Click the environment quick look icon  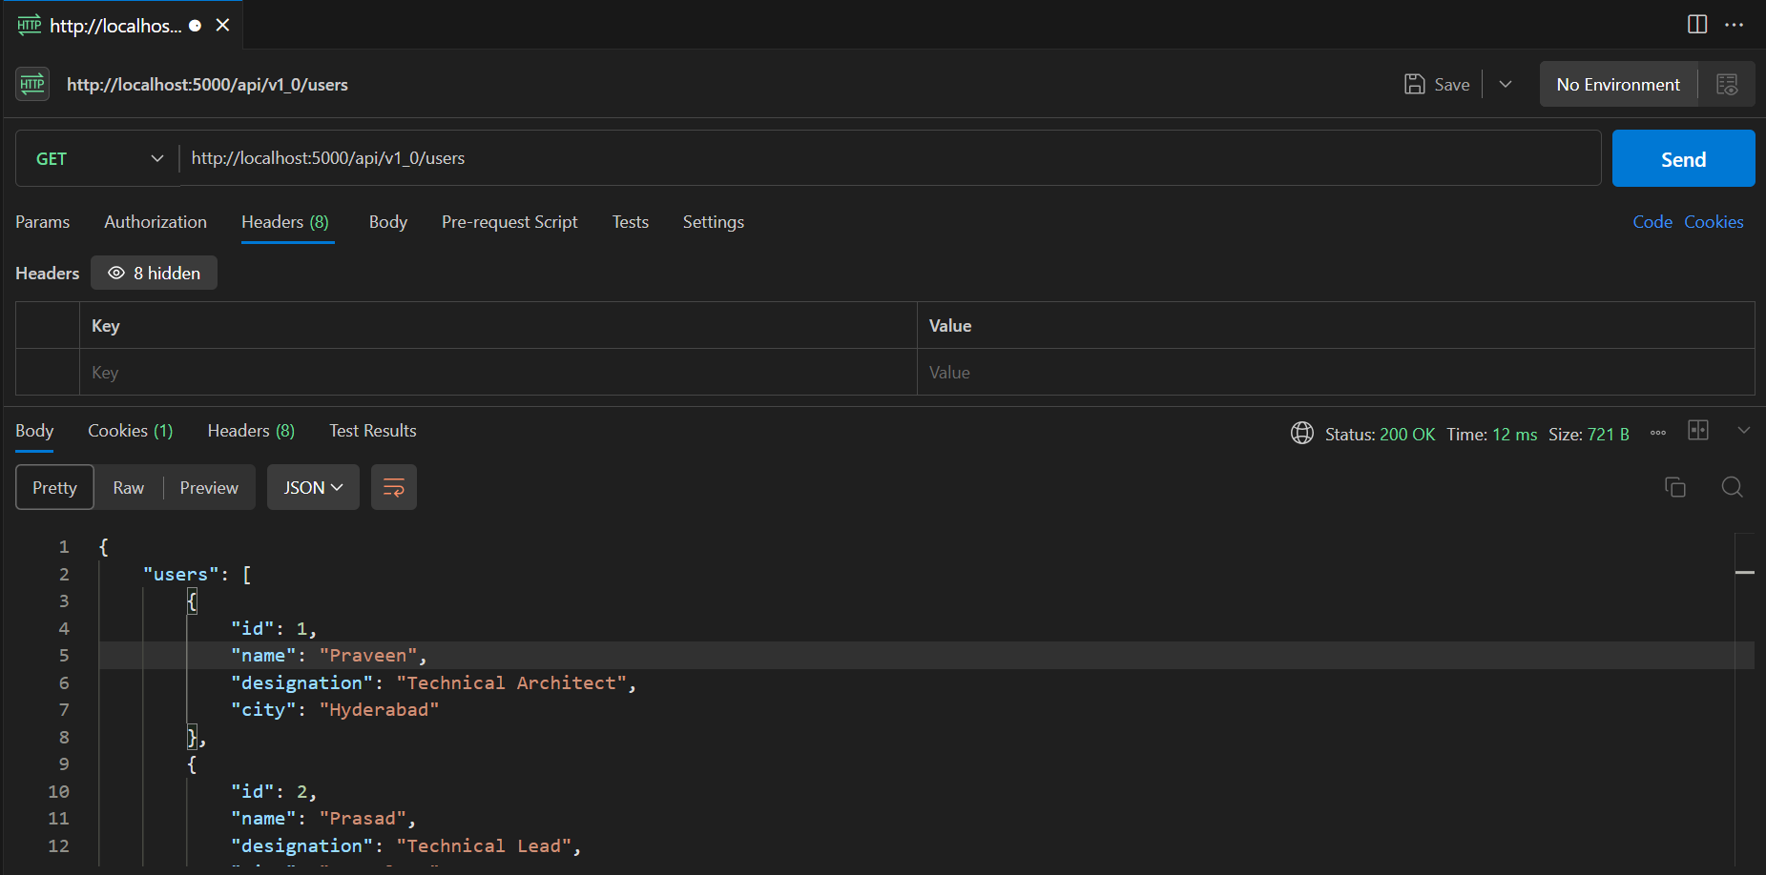click(x=1727, y=85)
